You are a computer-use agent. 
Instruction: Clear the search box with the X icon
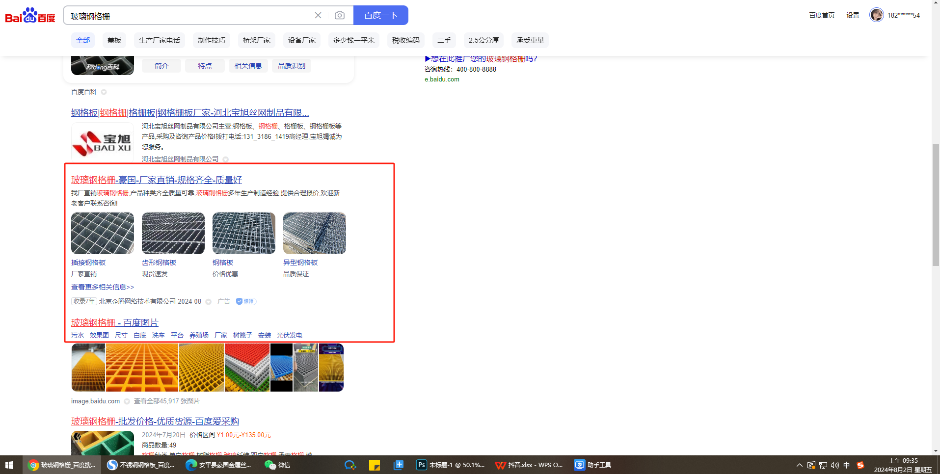pos(318,15)
